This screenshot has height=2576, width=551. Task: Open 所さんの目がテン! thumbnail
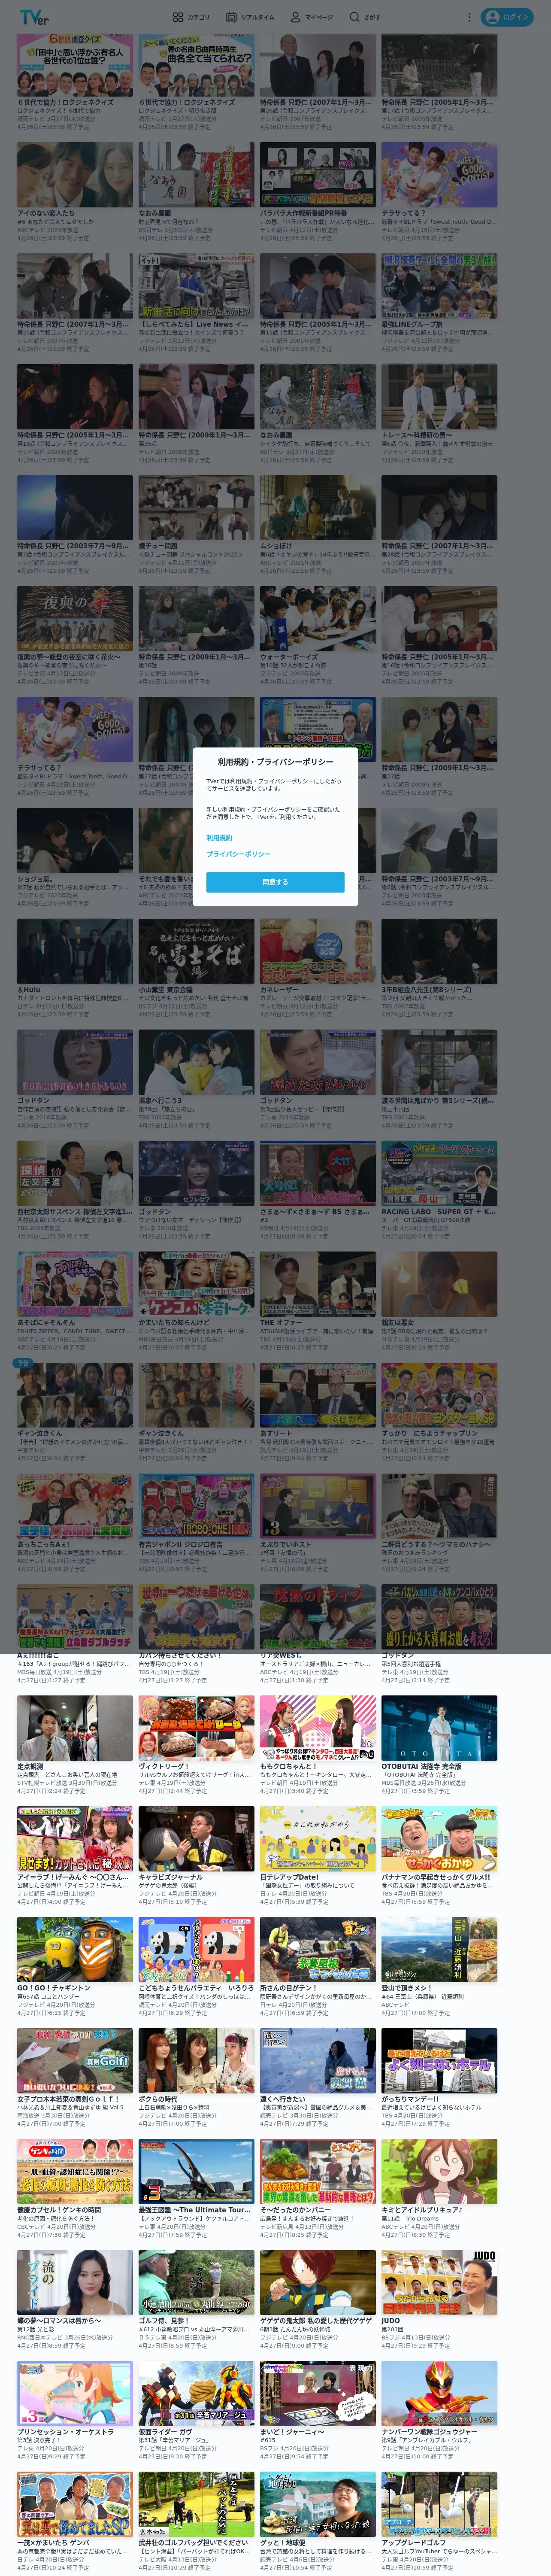pos(318,1950)
